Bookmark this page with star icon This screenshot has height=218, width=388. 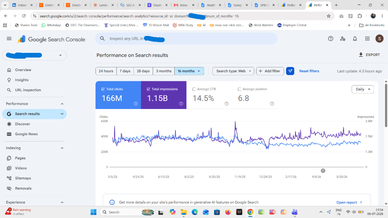pos(329,16)
